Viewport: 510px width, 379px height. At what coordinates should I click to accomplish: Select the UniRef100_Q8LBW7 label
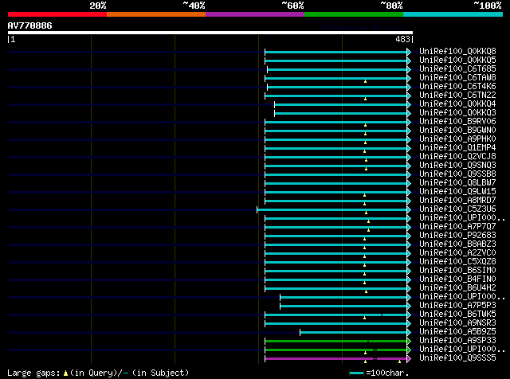[x=457, y=183]
